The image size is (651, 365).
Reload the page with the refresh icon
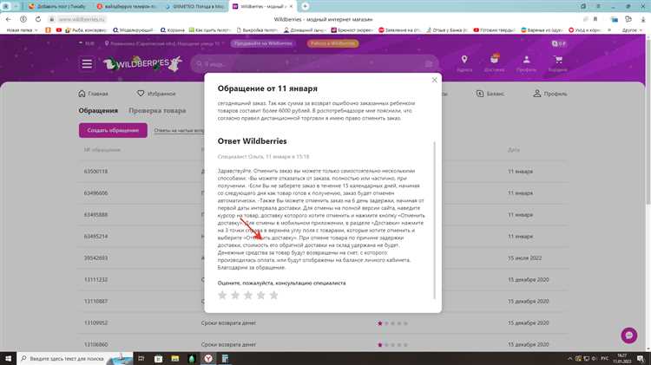[38, 19]
